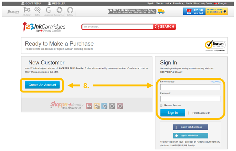Switch language to Français
236x151 pixels.
222,4
